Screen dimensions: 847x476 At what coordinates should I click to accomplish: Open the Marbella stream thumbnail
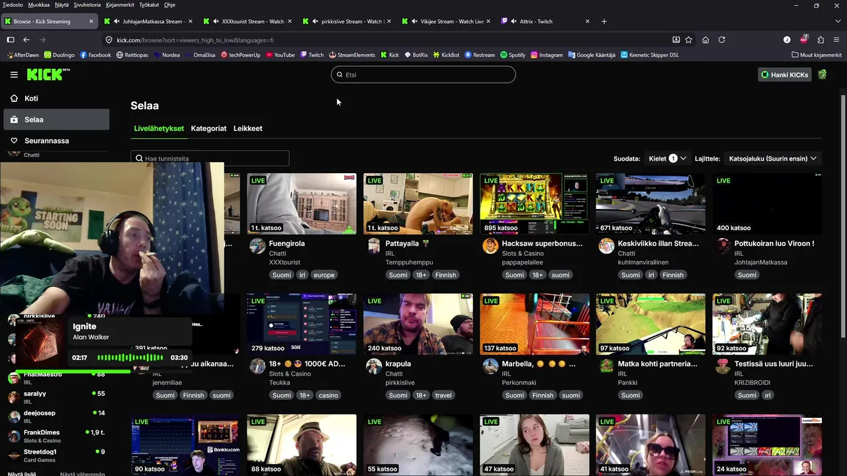click(x=535, y=324)
